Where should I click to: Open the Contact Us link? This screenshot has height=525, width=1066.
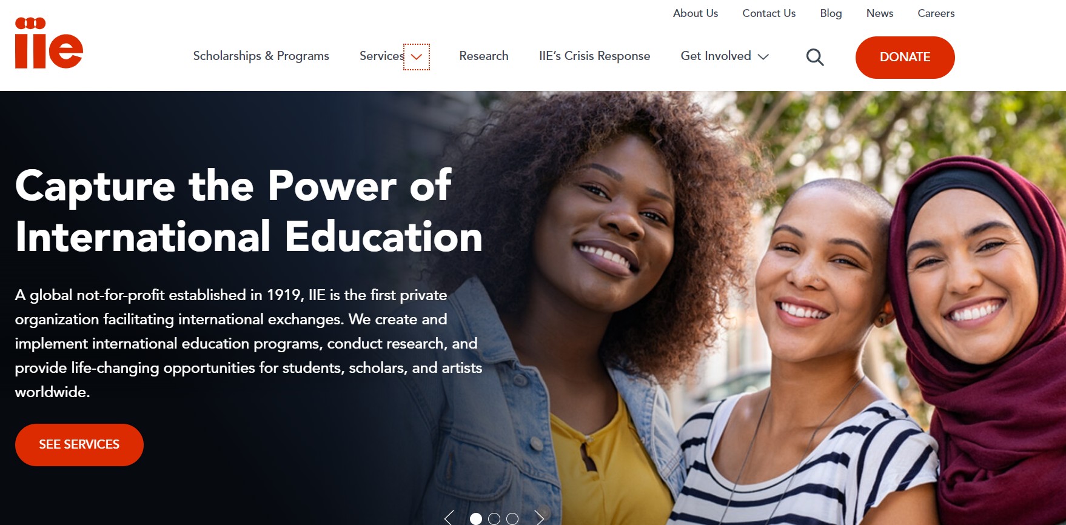[x=769, y=13]
